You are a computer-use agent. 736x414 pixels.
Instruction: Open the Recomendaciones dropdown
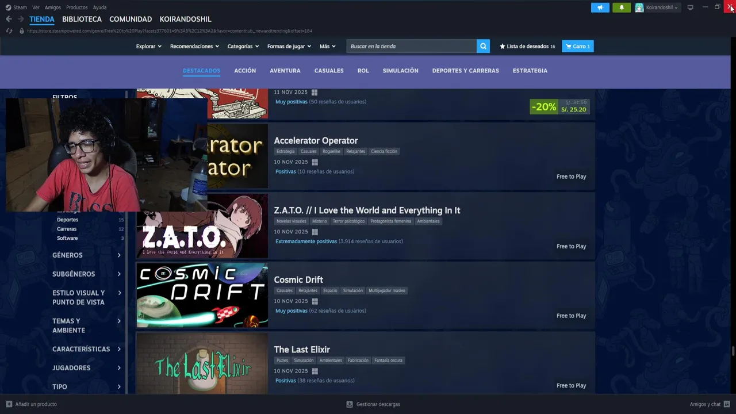194,46
